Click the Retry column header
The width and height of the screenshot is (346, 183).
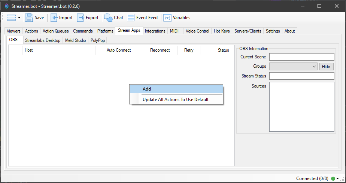189,50
